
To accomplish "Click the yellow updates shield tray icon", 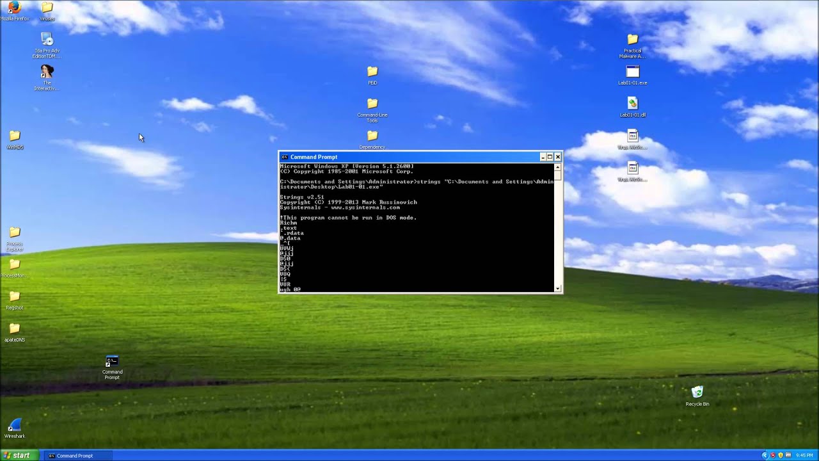I will (x=781, y=455).
